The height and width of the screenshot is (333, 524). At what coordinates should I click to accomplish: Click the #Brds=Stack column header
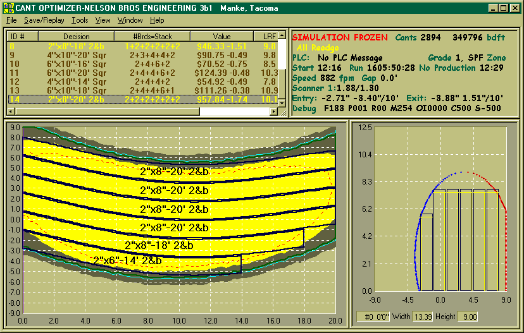152,37
